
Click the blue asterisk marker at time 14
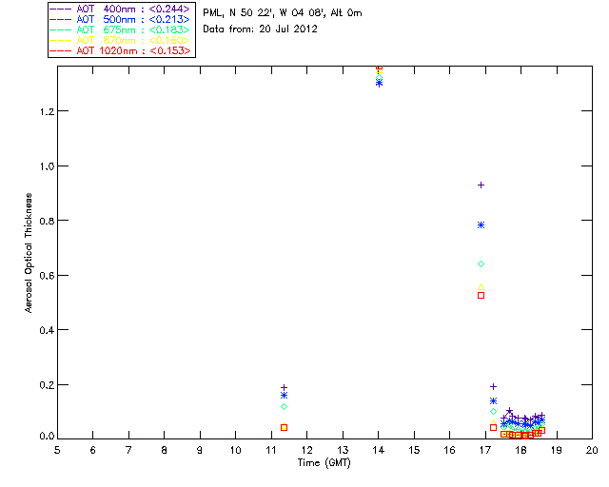point(379,83)
